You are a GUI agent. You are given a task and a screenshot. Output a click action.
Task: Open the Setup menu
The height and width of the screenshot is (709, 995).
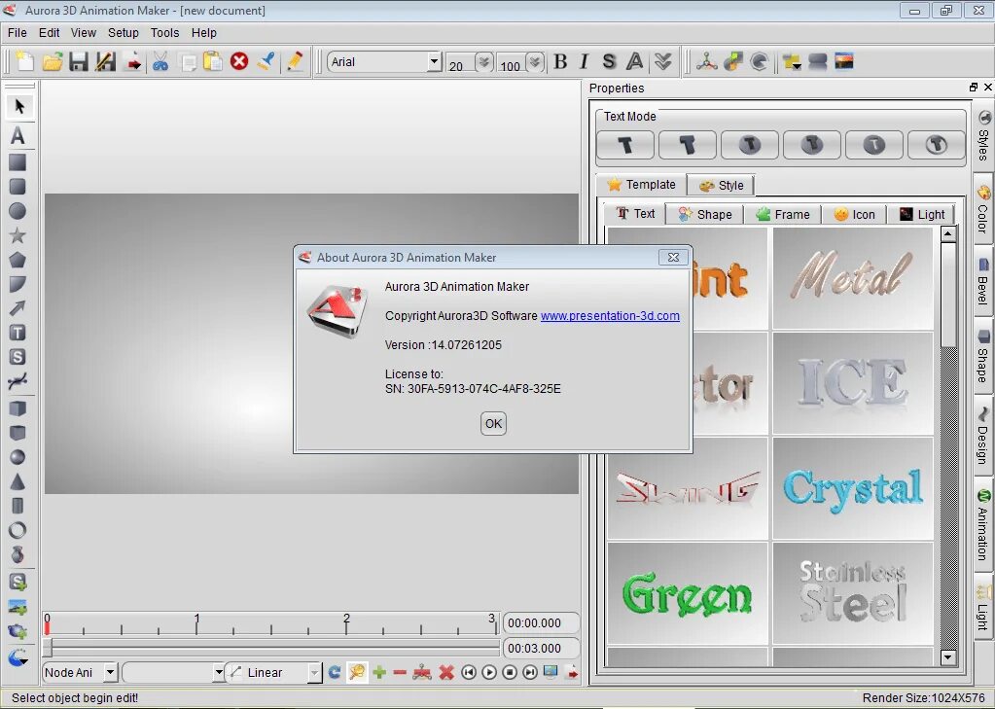[x=124, y=33]
